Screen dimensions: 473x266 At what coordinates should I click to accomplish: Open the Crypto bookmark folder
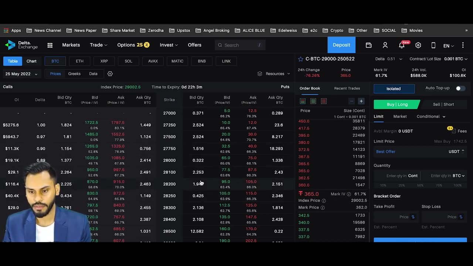tap(333, 30)
